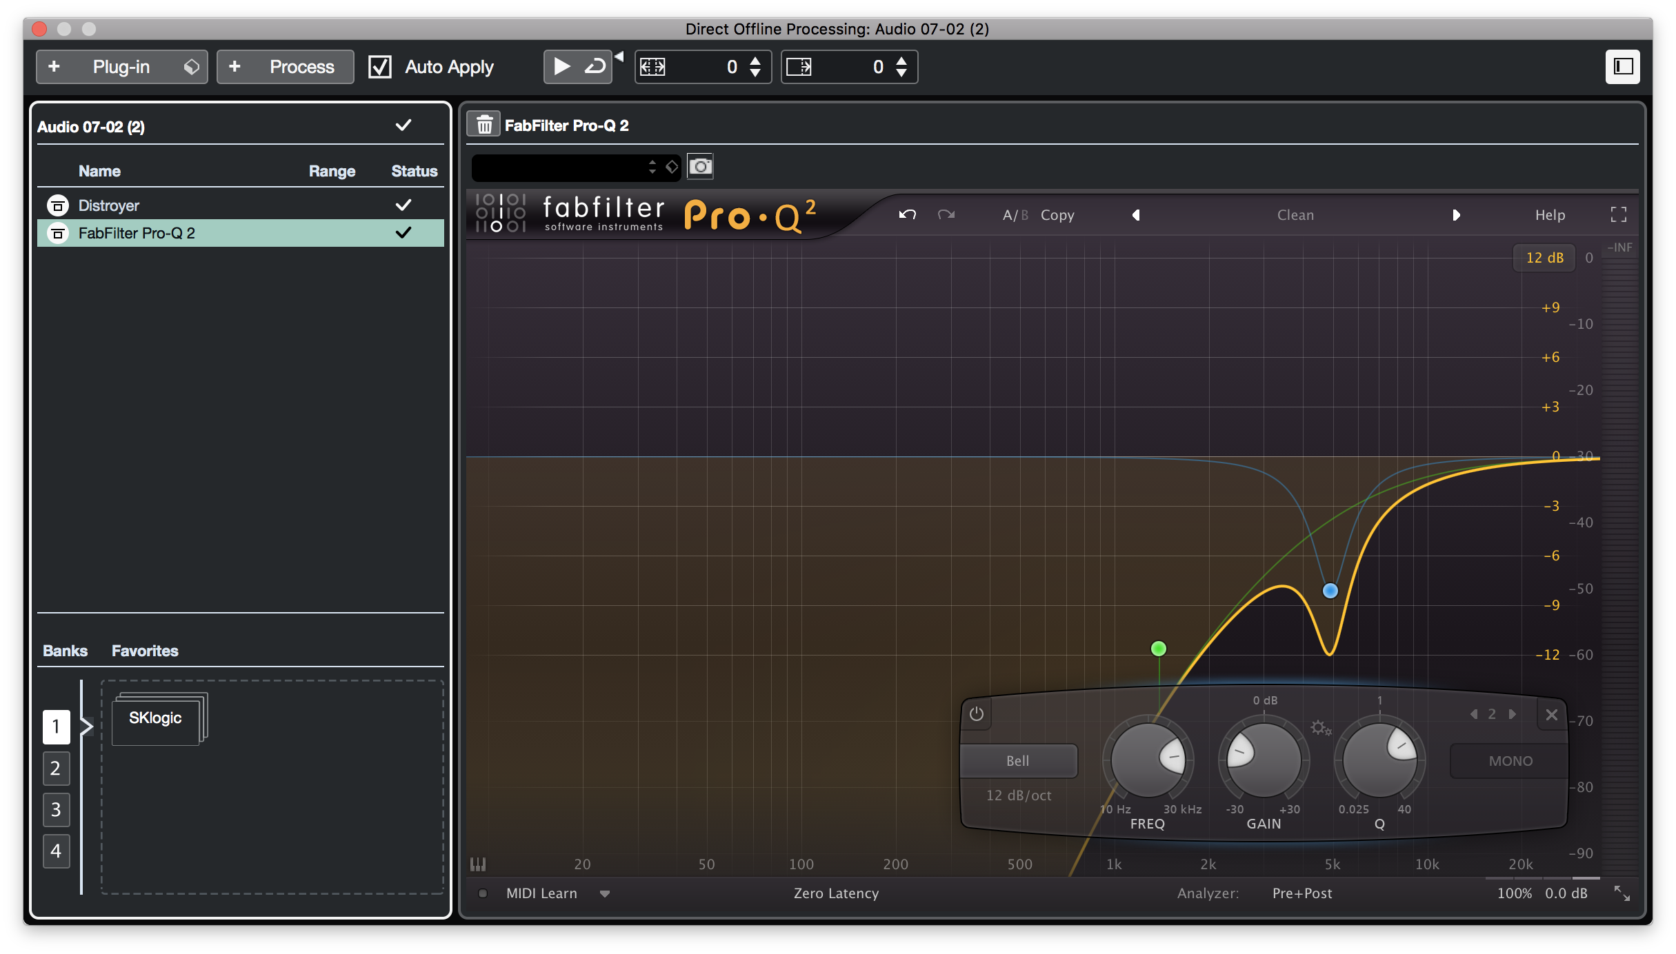Viewport: 1676px width, 954px height.
Task: Toggle the piano keyboard display icon
Action: click(478, 864)
